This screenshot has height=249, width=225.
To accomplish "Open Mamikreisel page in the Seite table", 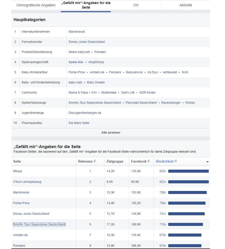I will point(21,192).
